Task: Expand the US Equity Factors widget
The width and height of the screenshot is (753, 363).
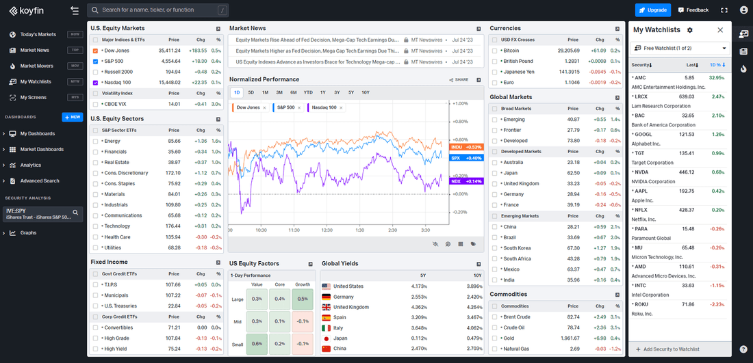Action: pos(310,264)
